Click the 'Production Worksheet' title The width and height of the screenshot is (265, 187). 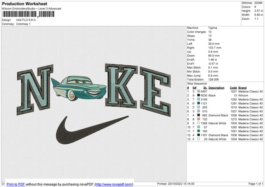tap(24, 4)
